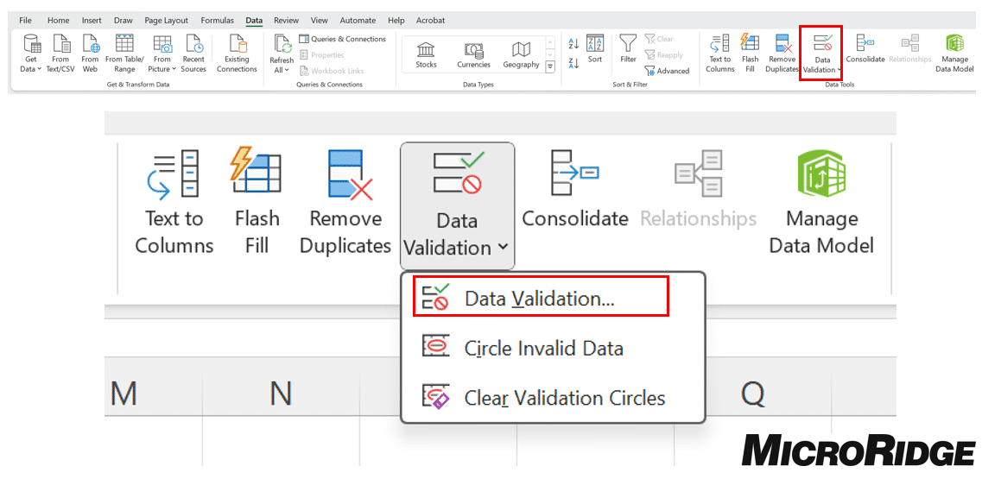Open the Sort dialog button
The width and height of the screenshot is (1001, 485).
[595, 47]
